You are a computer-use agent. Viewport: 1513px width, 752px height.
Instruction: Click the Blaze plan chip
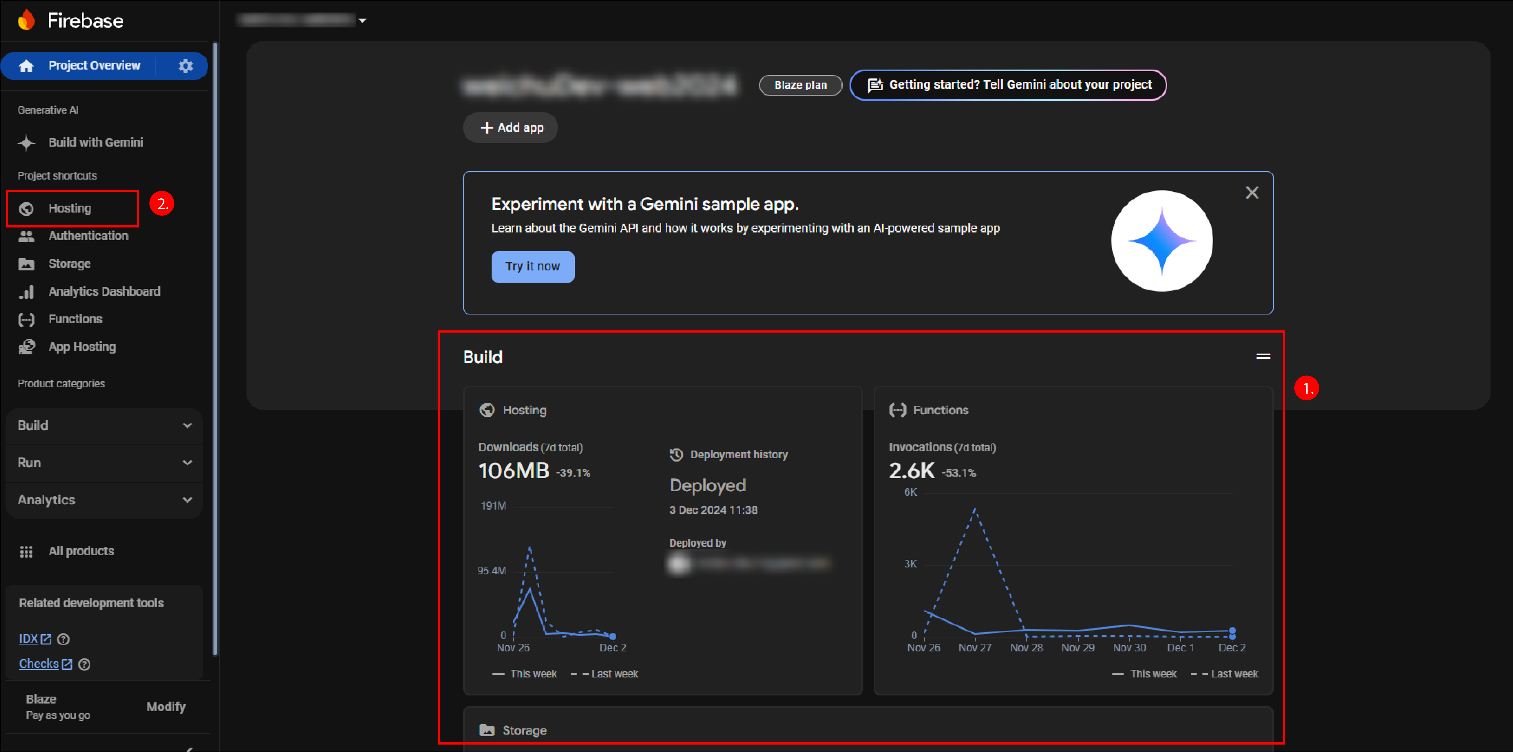800,85
